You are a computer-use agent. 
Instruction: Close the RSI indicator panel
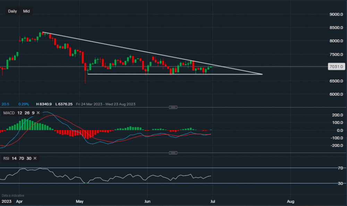pos(35,158)
